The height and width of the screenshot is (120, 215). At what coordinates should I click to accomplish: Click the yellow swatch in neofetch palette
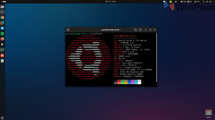(x=126, y=83)
